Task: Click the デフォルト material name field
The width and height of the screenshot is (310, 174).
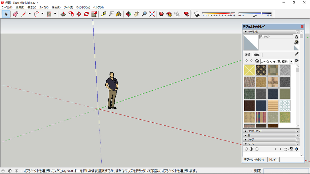Action: coord(276,37)
